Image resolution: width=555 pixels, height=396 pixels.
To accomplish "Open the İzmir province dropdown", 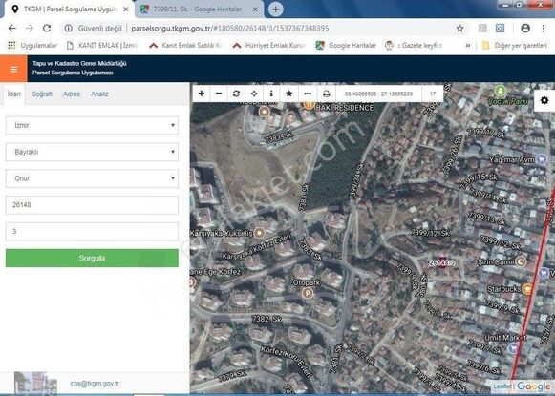I will pyautogui.click(x=92, y=126).
